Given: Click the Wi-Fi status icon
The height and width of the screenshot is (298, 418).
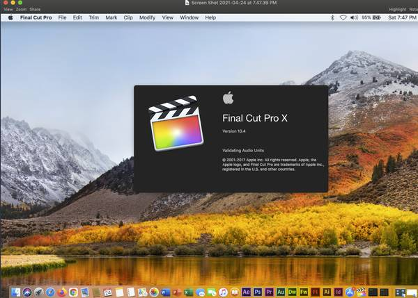Looking at the screenshot, I should tap(343, 17).
